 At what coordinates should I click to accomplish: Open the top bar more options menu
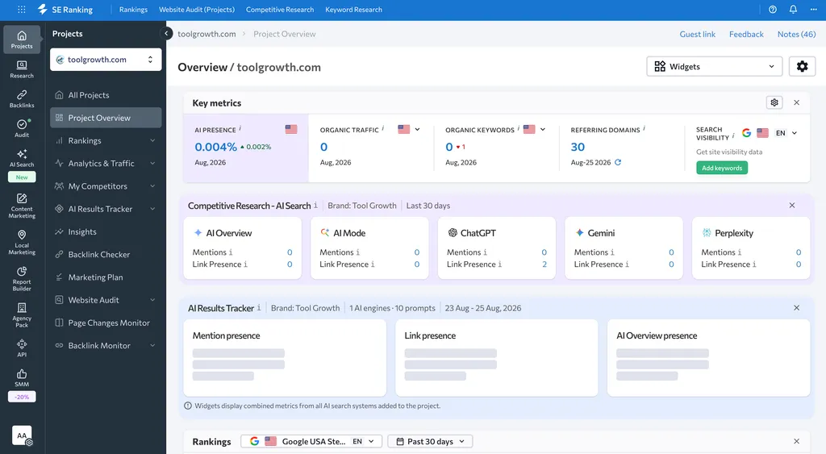(x=813, y=10)
